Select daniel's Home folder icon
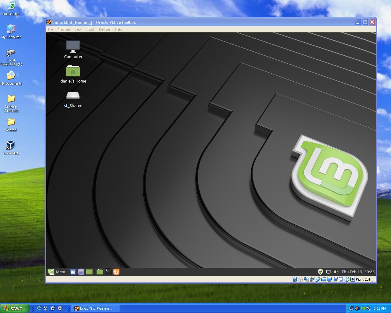This screenshot has width=391, height=313. pyautogui.click(x=73, y=74)
